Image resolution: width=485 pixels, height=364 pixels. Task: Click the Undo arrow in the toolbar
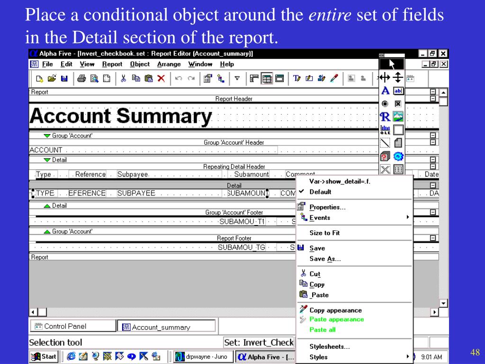(179, 78)
